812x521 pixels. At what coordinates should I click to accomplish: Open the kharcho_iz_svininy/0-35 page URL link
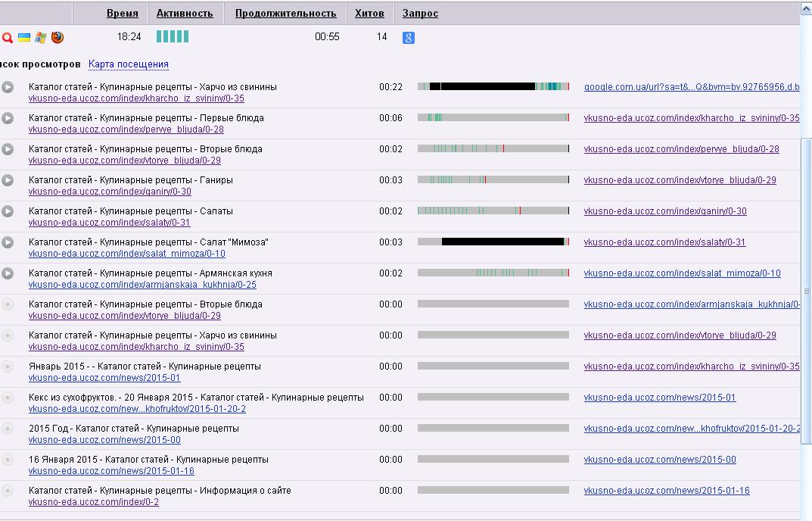(x=136, y=98)
